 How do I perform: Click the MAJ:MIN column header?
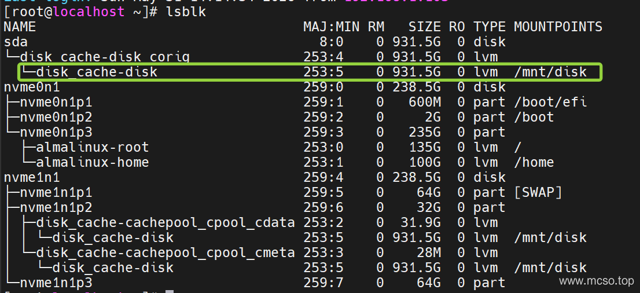coord(332,27)
